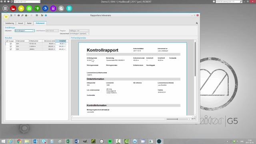Viewport: 256px width, 144px height.
Task: Toggle checkbox in row with quantity 80,00
Action: pos(11,44)
